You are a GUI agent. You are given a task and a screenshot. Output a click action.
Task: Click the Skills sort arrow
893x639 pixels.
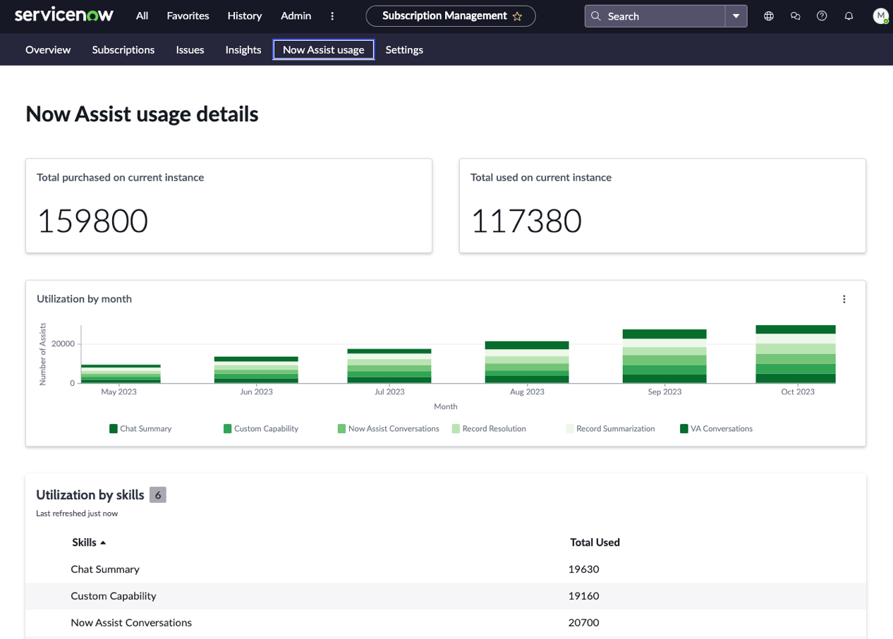pyautogui.click(x=103, y=542)
